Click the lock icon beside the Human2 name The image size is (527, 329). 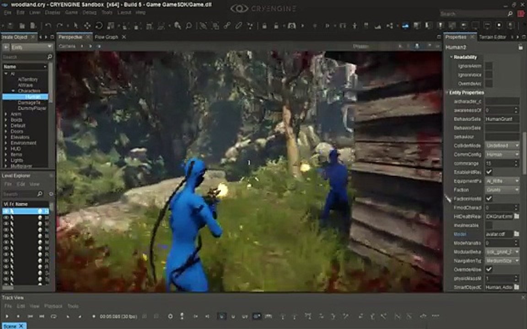(x=521, y=48)
